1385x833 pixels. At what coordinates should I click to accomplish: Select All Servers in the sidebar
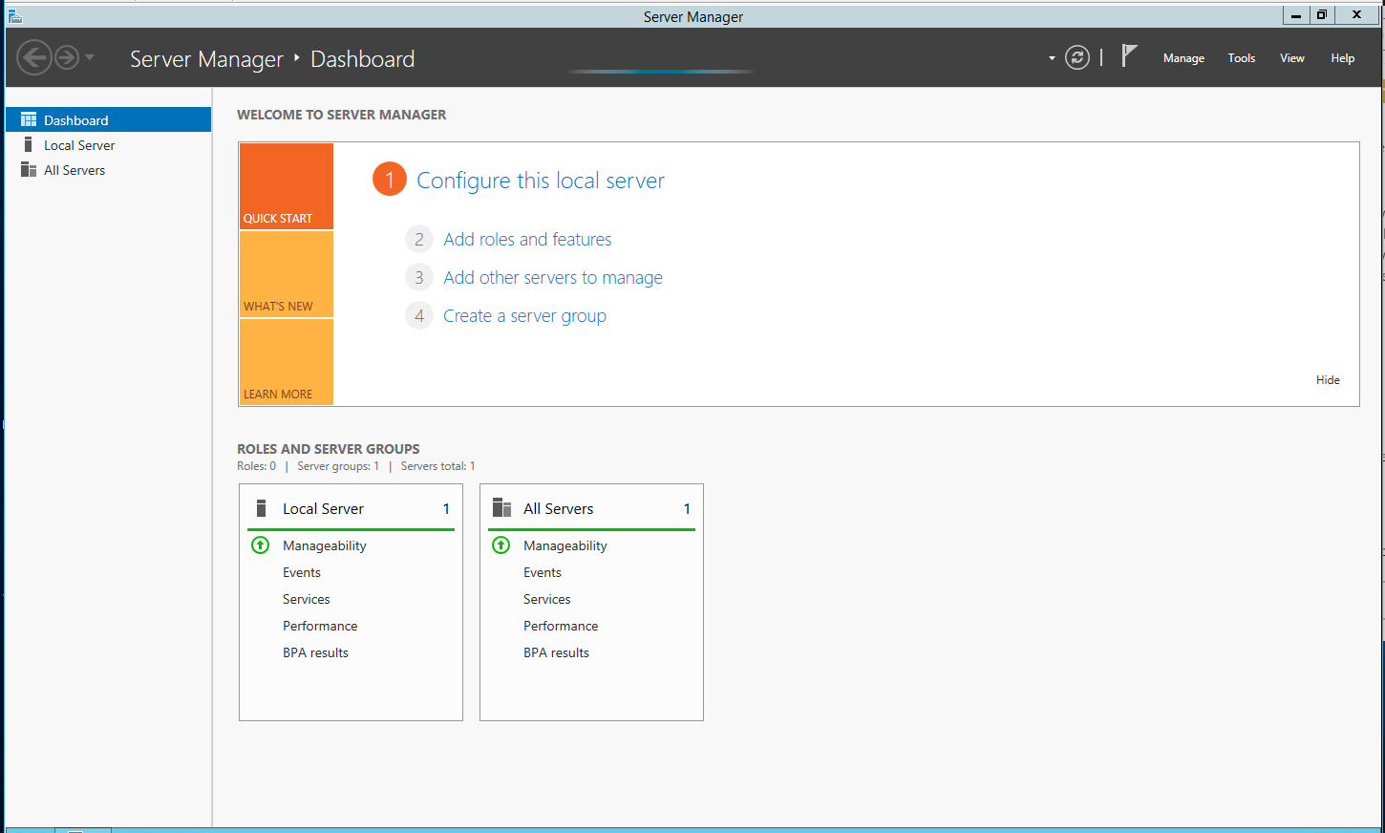[75, 170]
